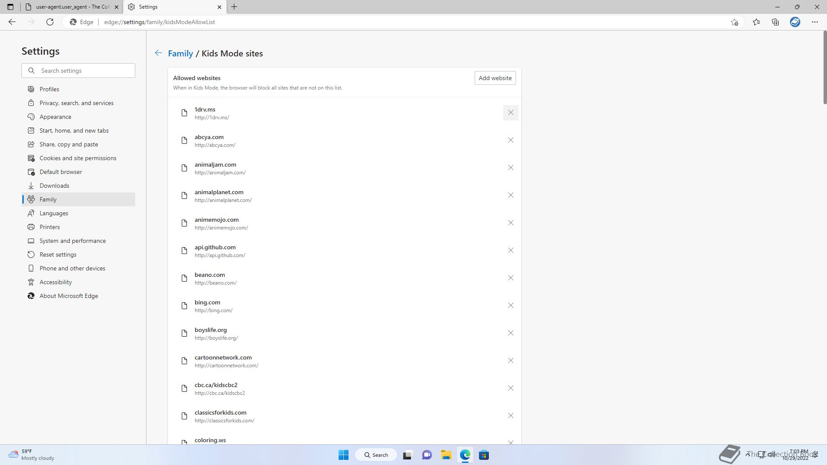Go to Downloads settings
The height and width of the screenshot is (465, 827).
point(78,186)
